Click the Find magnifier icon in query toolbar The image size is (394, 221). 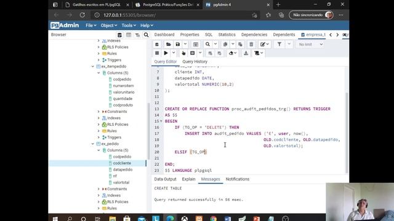tap(207, 44)
